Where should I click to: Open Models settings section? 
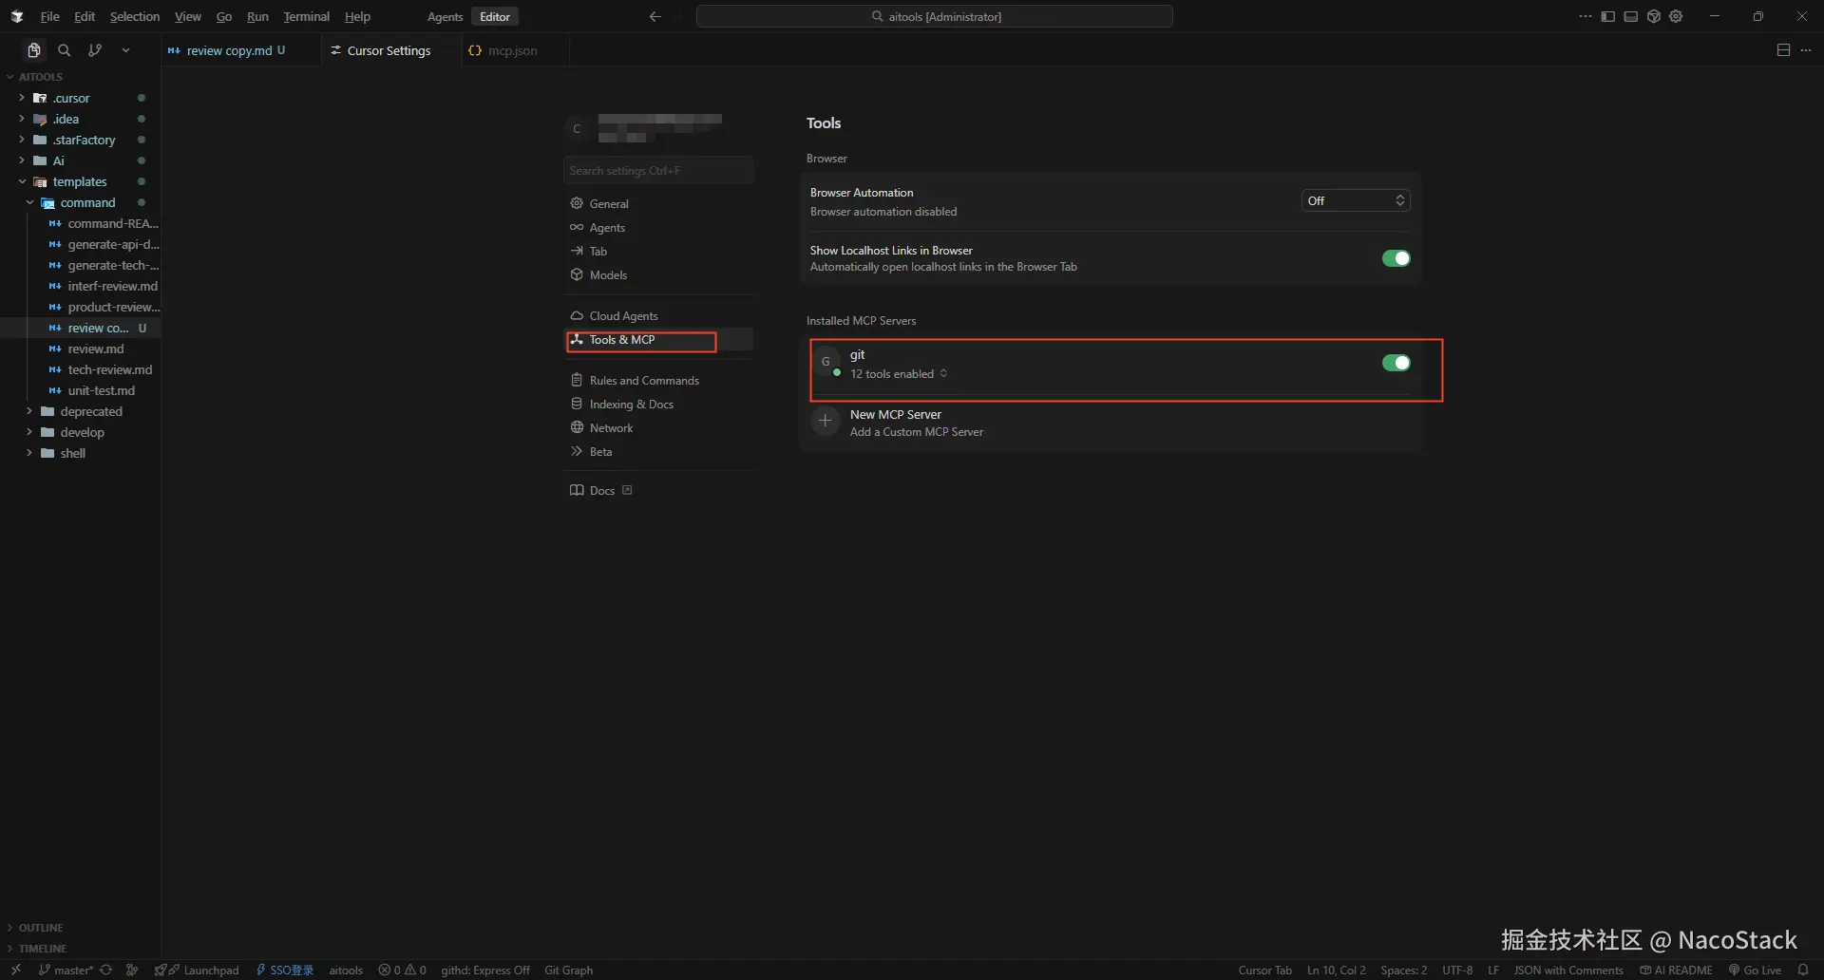(x=658, y=274)
